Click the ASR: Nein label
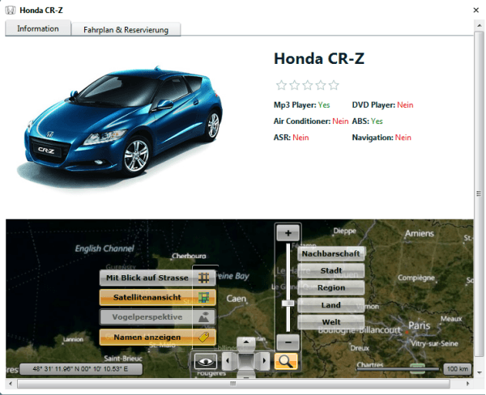This screenshot has width=486, height=395. pyautogui.click(x=291, y=138)
